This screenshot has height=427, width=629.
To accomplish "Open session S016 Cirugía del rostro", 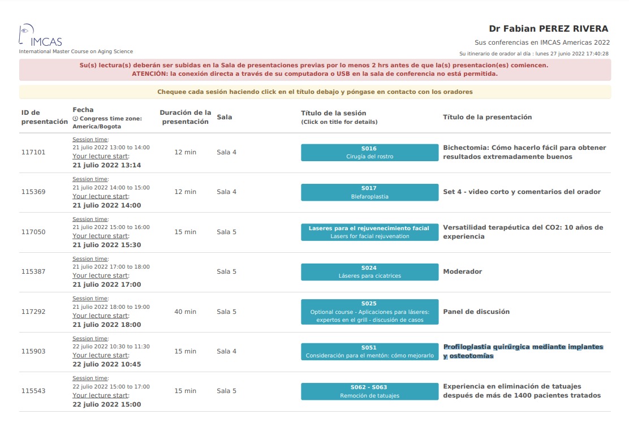I will [369, 153].
